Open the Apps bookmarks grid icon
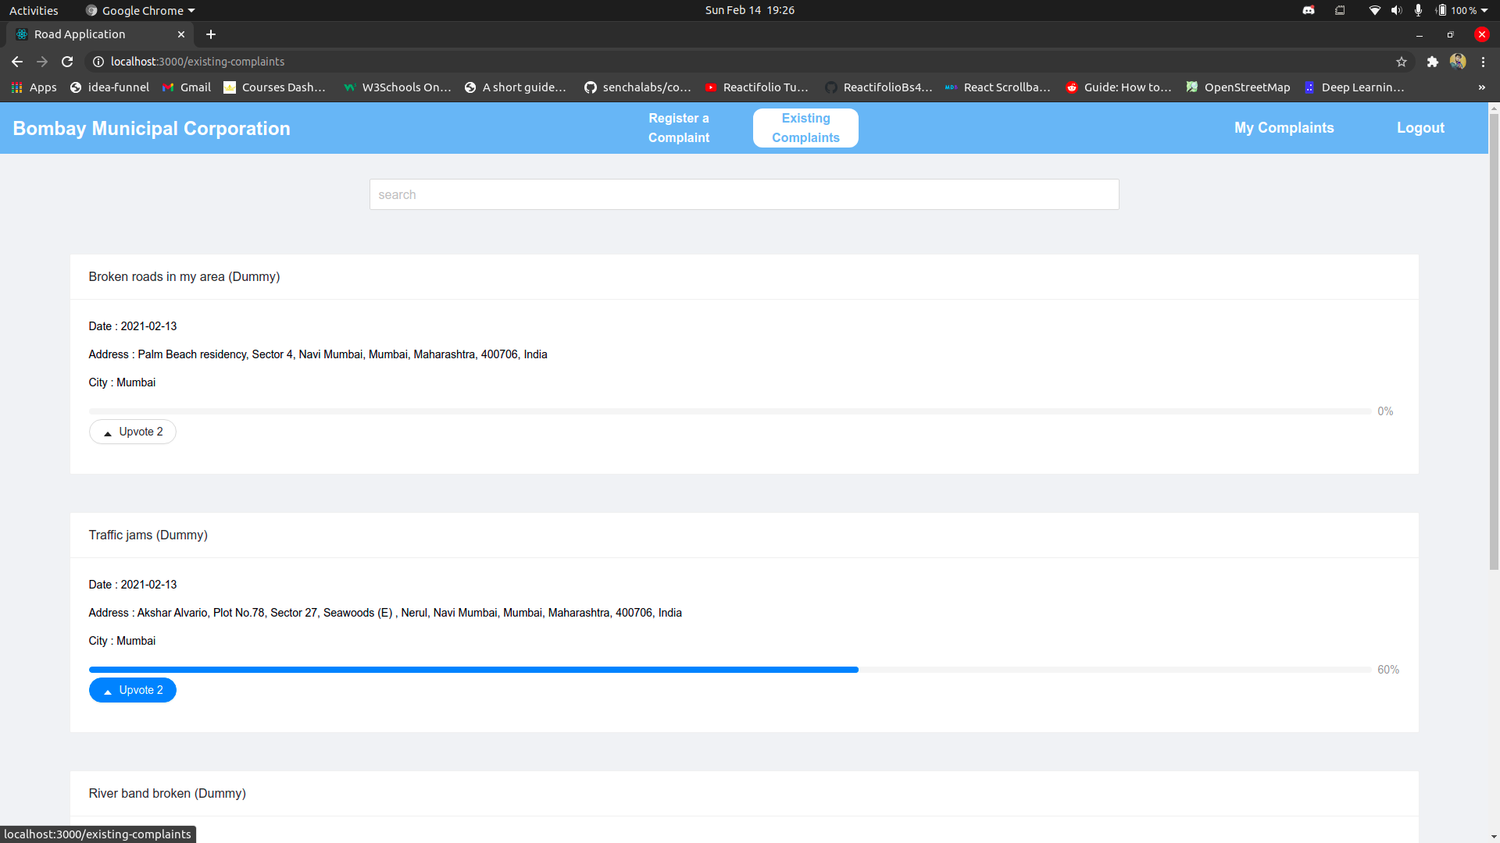This screenshot has width=1500, height=843. tap(16, 87)
